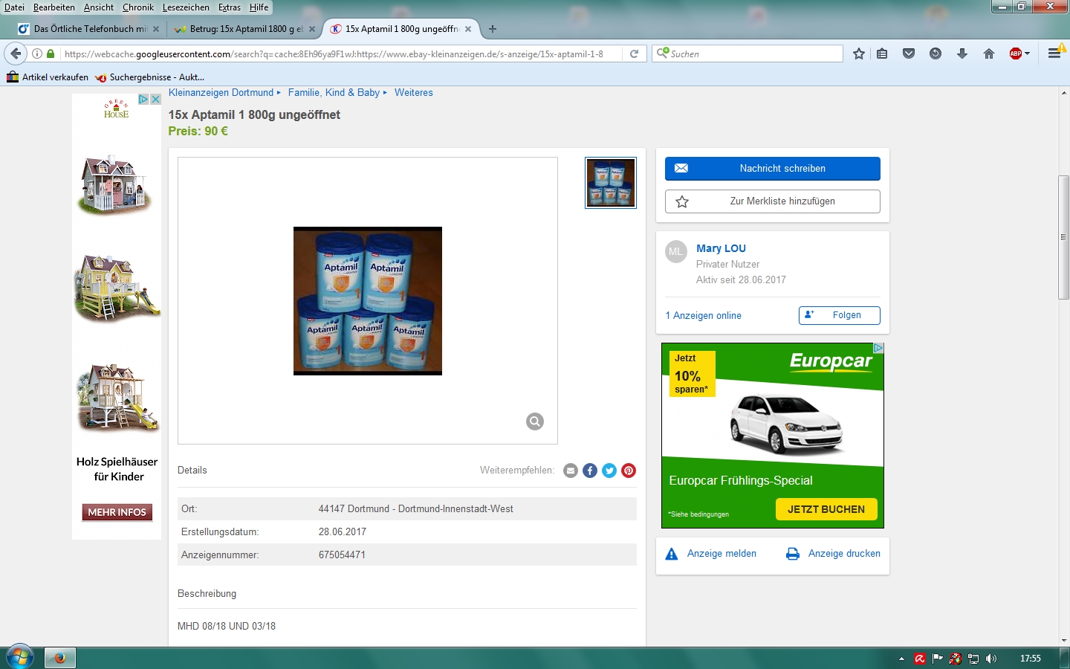Open the Datei menu
The width and height of the screenshot is (1070, 669).
click(x=14, y=7)
